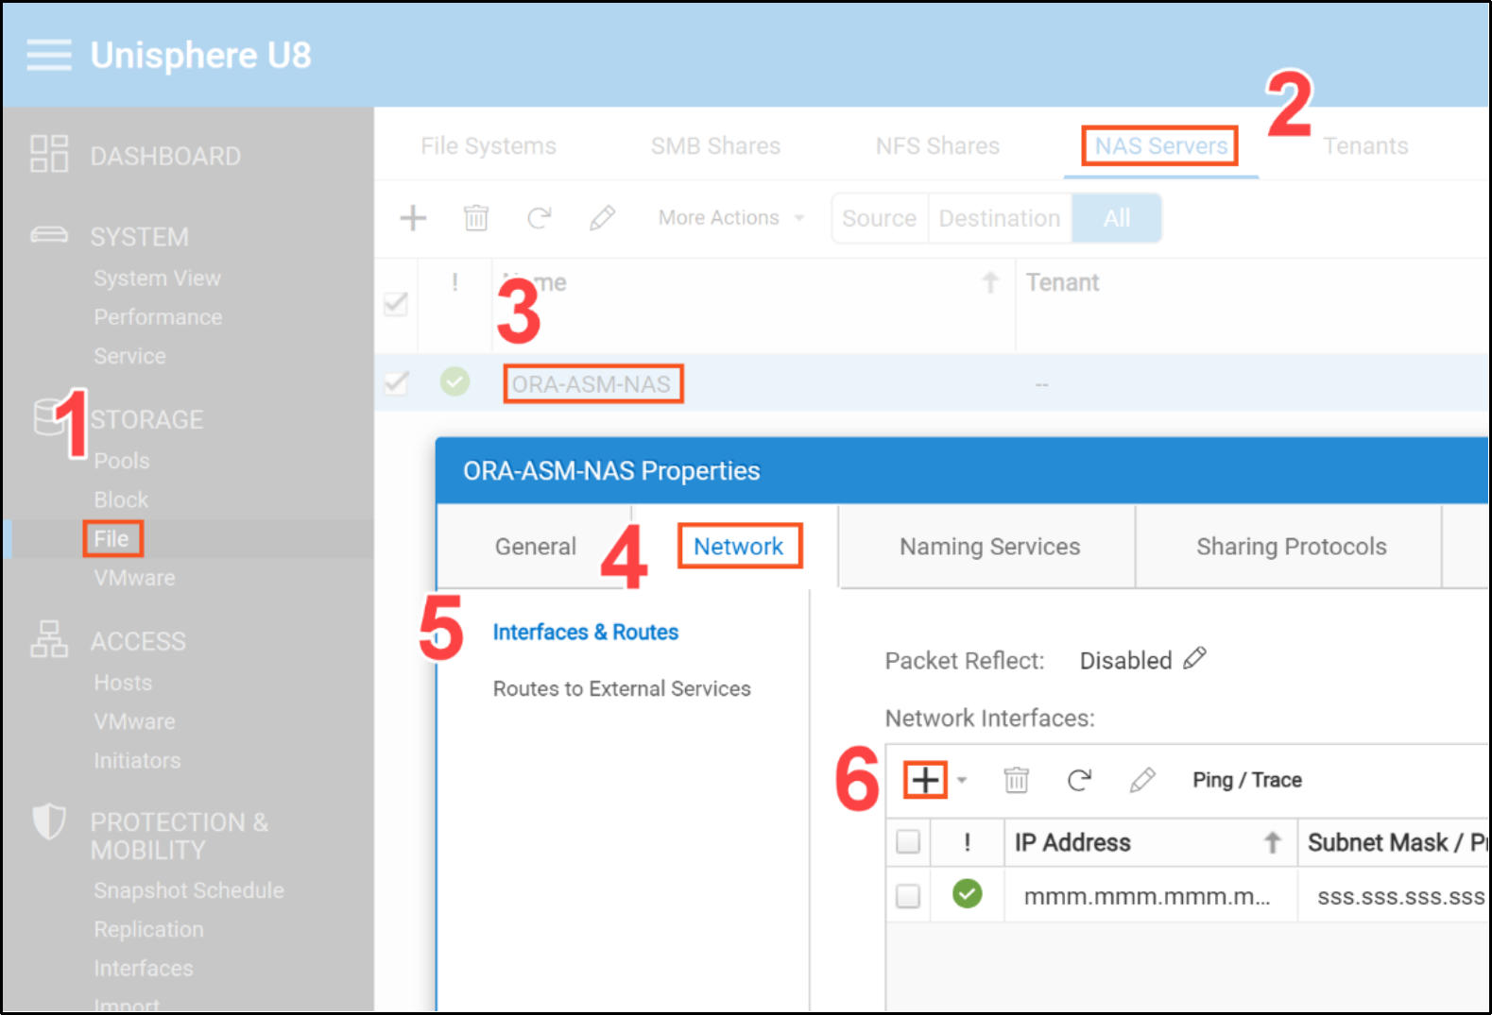Delete selected NAS server with trash icon
1492x1015 pixels.
tap(476, 218)
